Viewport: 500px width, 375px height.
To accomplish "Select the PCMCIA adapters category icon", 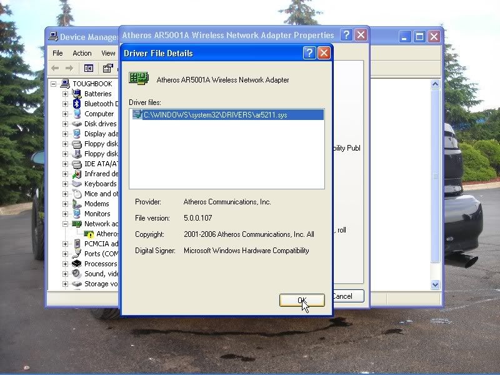I will [x=76, y=244].
